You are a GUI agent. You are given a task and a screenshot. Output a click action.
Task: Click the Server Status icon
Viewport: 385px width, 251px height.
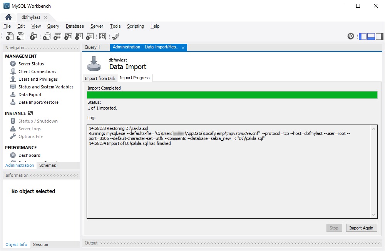coord(13,64)
